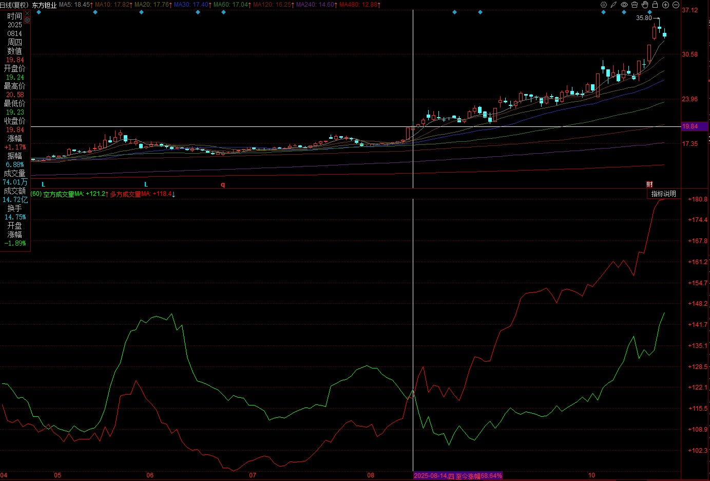Click the 2025-08-14 date label on timeline
Viewport: 710px width, 481px height.
[x=433, y=476]
